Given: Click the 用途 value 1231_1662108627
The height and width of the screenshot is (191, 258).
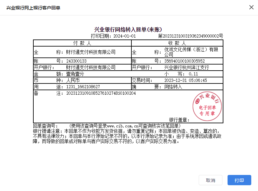Looking at the screenshot, I should (x=83, y=87).
